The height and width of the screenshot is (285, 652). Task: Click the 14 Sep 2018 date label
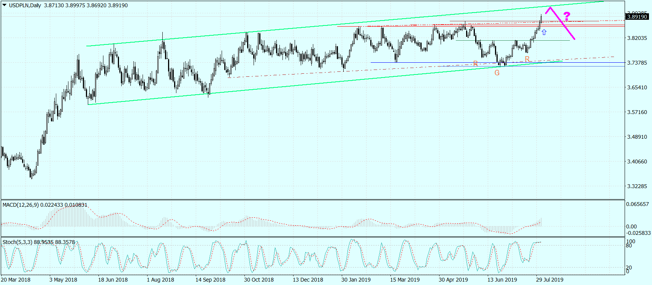(210, 280)
